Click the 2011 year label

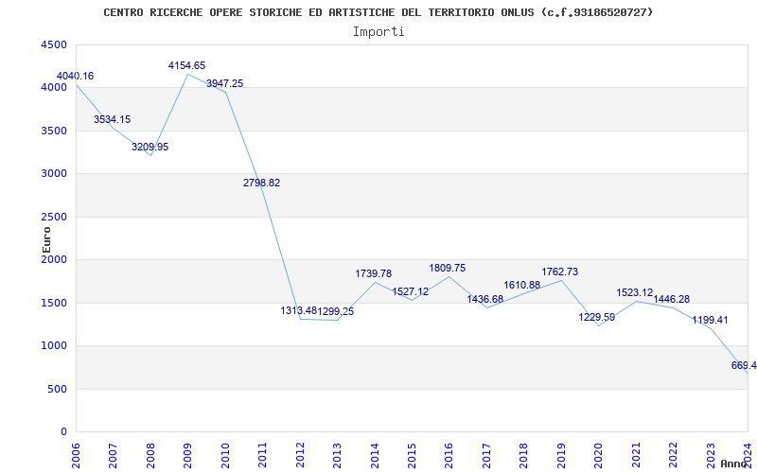pyautogui.click(x=263, y=455)
